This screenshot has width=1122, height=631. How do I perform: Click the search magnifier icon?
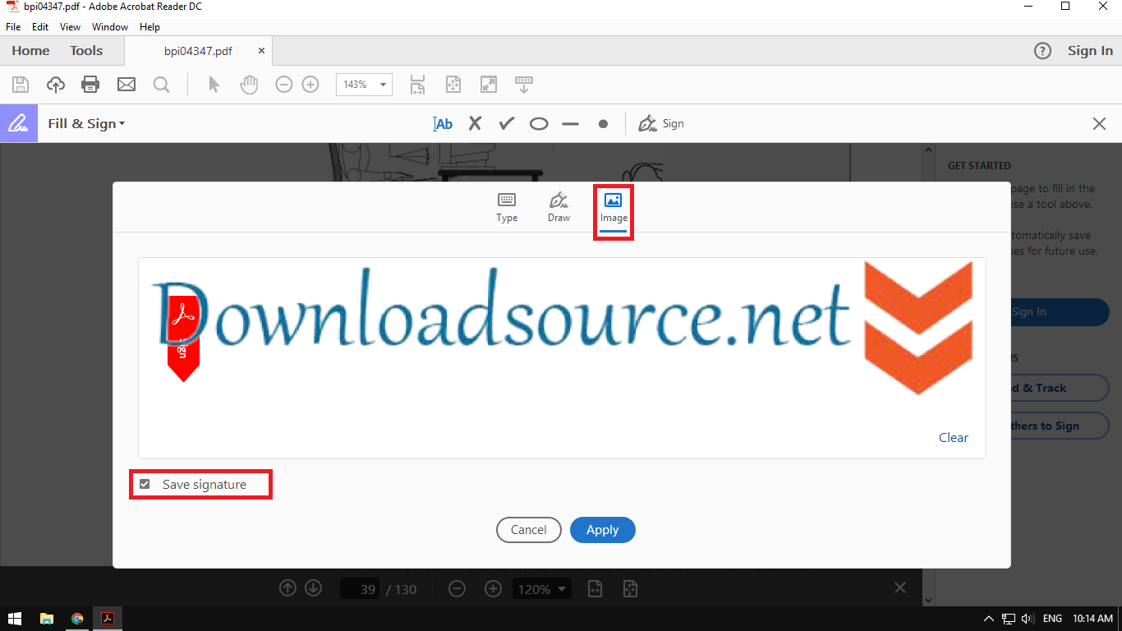click(x=161, y=84)
